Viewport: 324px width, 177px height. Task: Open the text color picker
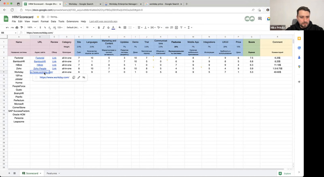click(113, 28)
